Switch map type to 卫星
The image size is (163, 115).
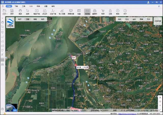coord(28,19)
